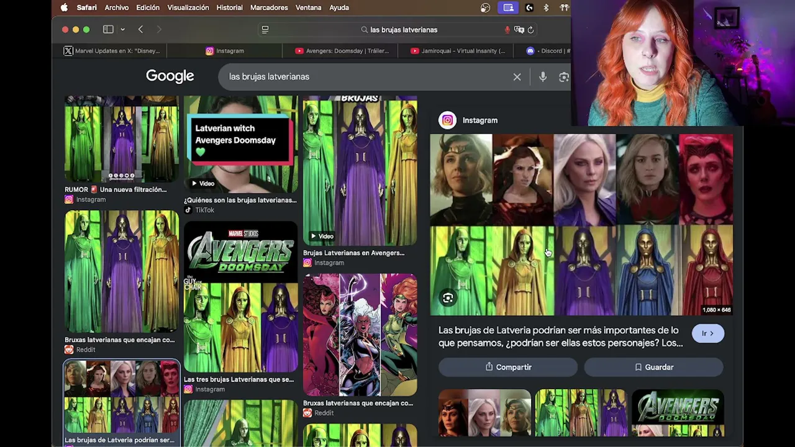
Task: Open the Safari application menu
Action: coord(86,7)
